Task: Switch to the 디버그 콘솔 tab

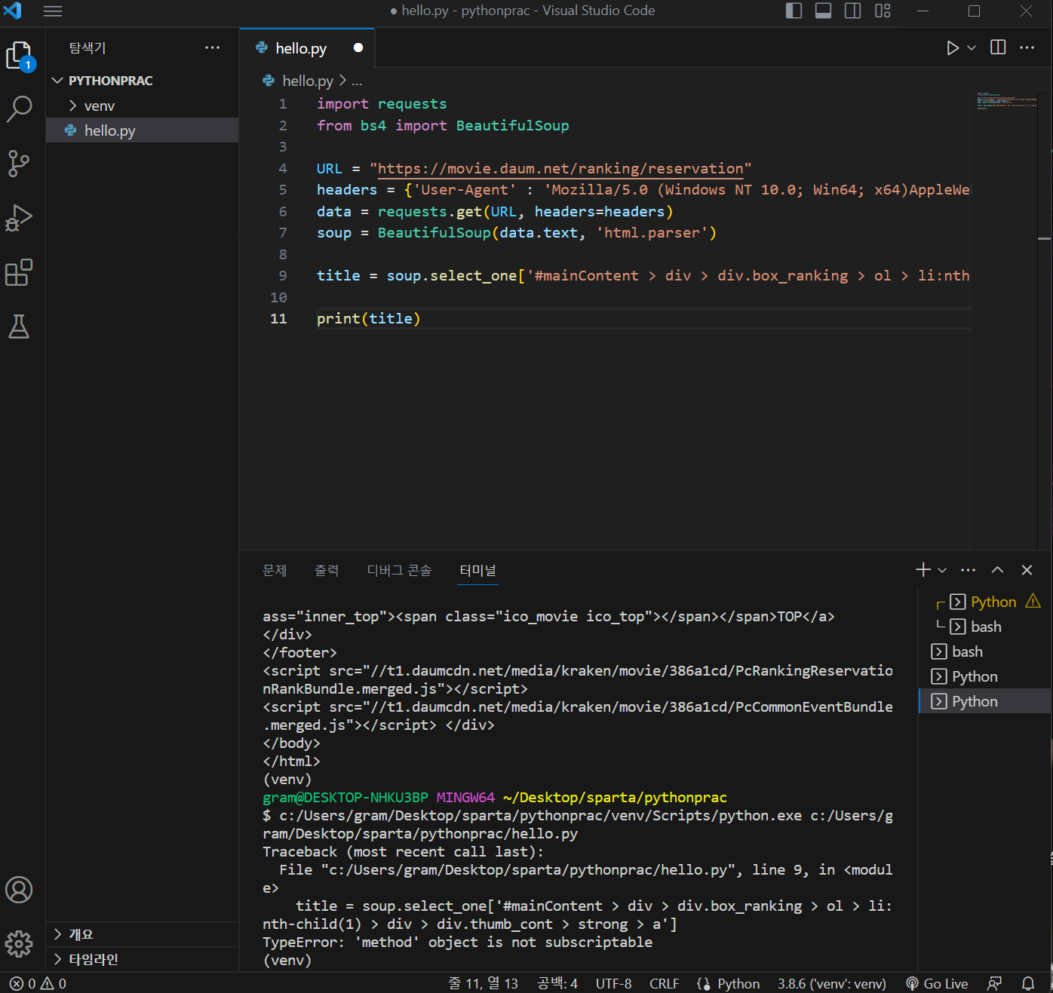Action: tap(399, 570)
